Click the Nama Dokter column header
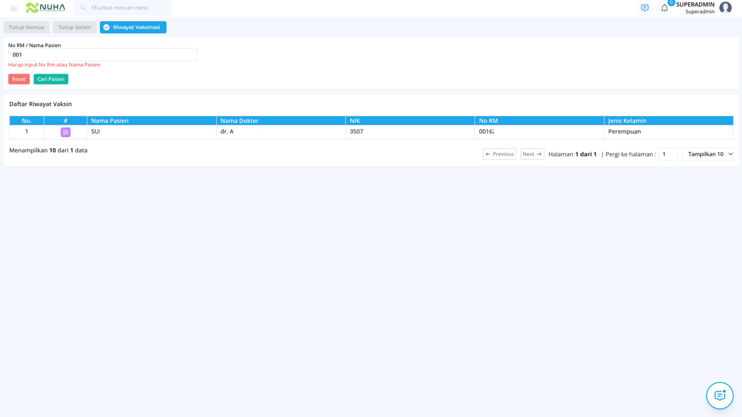The image size is (742, 417). 281,121
